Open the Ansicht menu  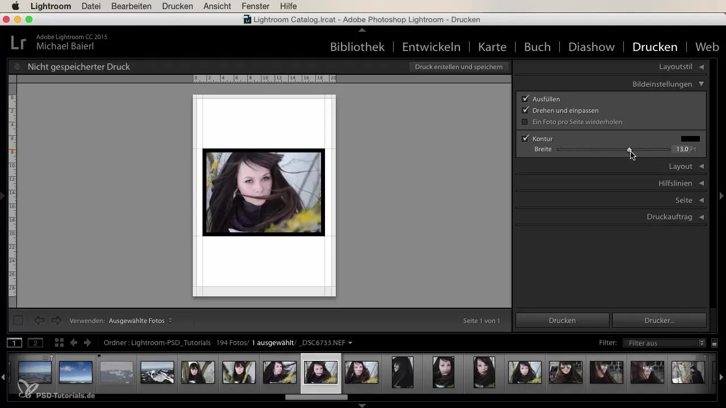217,6
